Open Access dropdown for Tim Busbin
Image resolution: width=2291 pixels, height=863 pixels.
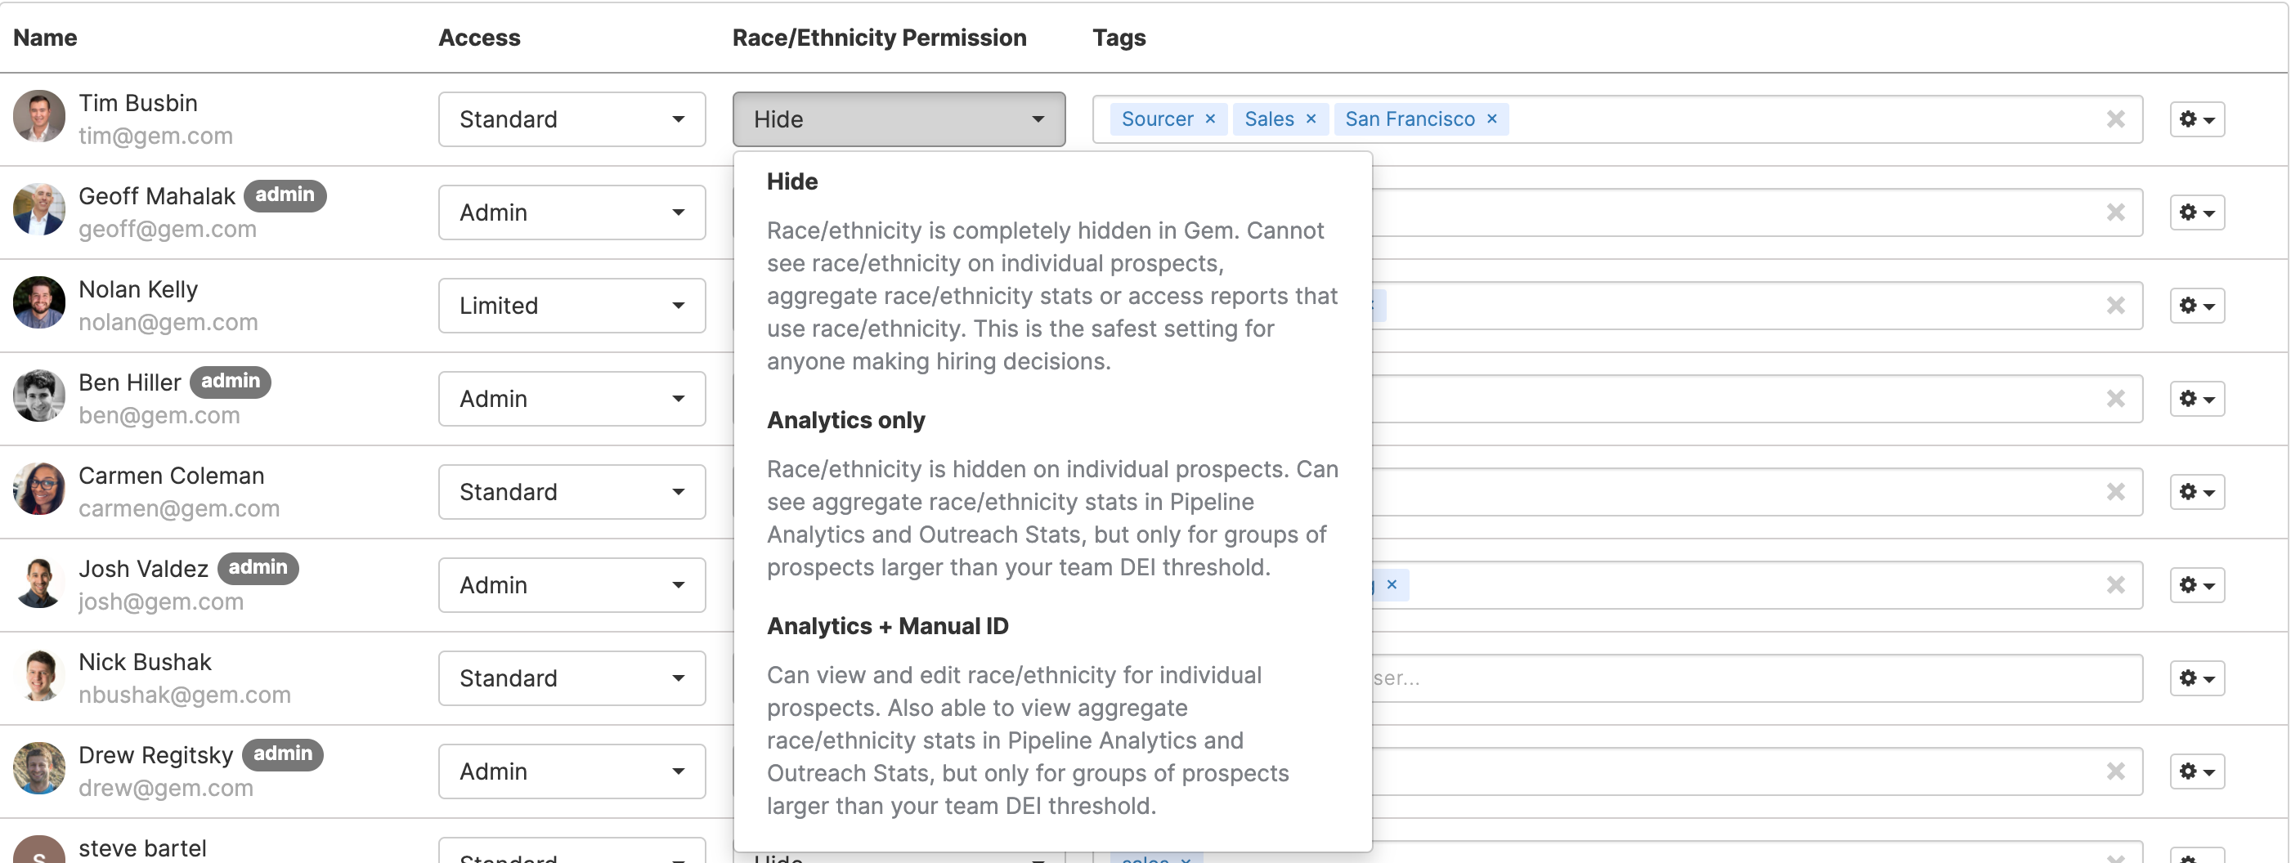572,119
